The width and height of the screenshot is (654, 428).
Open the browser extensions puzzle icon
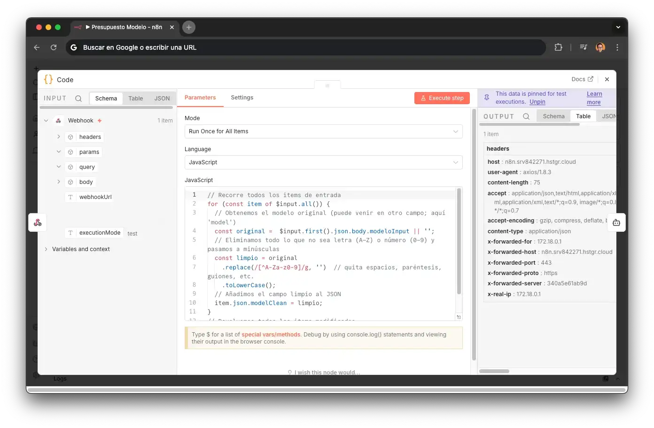click(x=558, y=47)
